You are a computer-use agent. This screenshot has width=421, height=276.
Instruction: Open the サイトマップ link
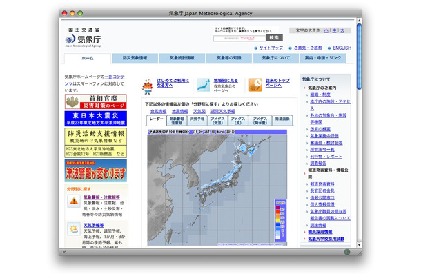click(271, 48)
